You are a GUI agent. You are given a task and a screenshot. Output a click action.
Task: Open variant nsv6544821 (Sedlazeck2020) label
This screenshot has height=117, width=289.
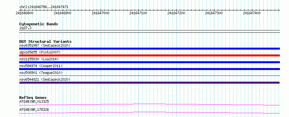pos(45,79)
